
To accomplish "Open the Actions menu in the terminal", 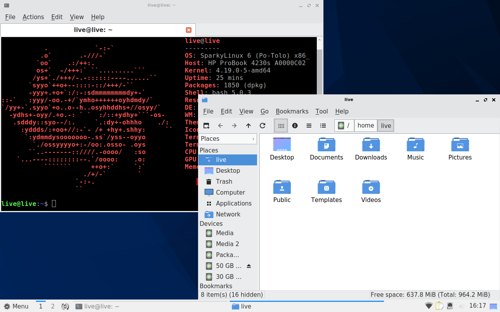I will click(x=33, y=17).
